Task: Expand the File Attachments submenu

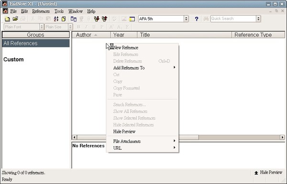Action: (x=143, y=141)
